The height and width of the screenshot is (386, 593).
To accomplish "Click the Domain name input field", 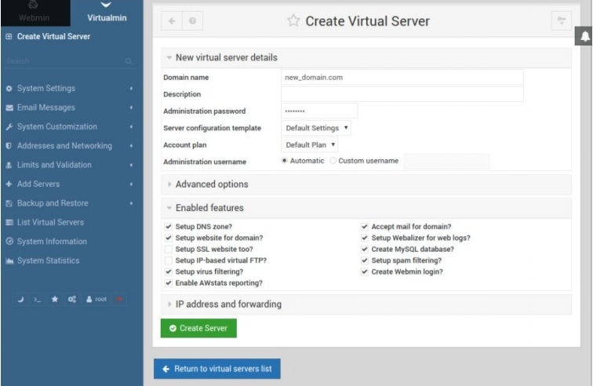I will pos(402,77).
